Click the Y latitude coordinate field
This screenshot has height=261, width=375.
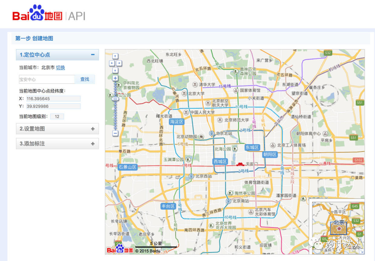53,106
